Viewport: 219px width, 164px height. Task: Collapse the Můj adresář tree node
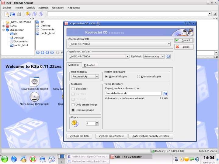pyautogui.click(x=3, y=30)
